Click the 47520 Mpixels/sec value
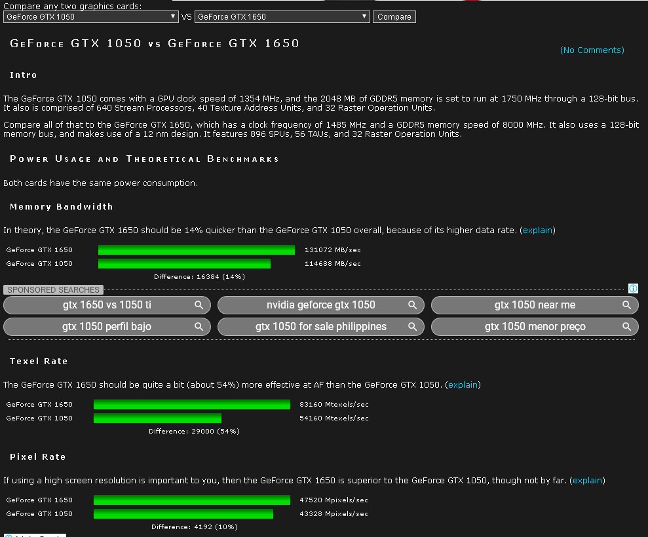 [x=334, y=500]
